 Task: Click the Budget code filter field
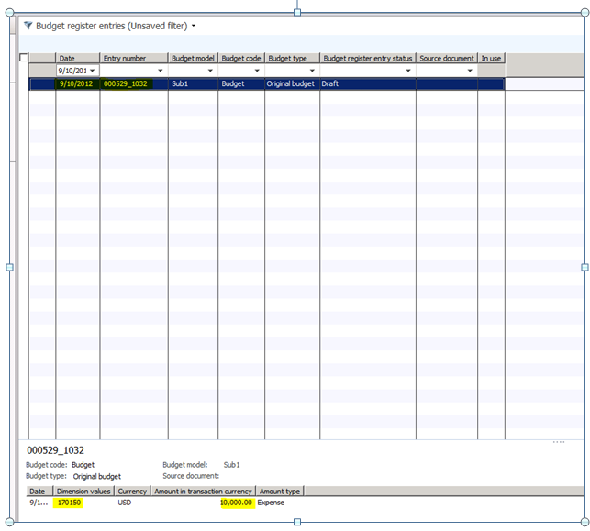(x=240, y=71)
